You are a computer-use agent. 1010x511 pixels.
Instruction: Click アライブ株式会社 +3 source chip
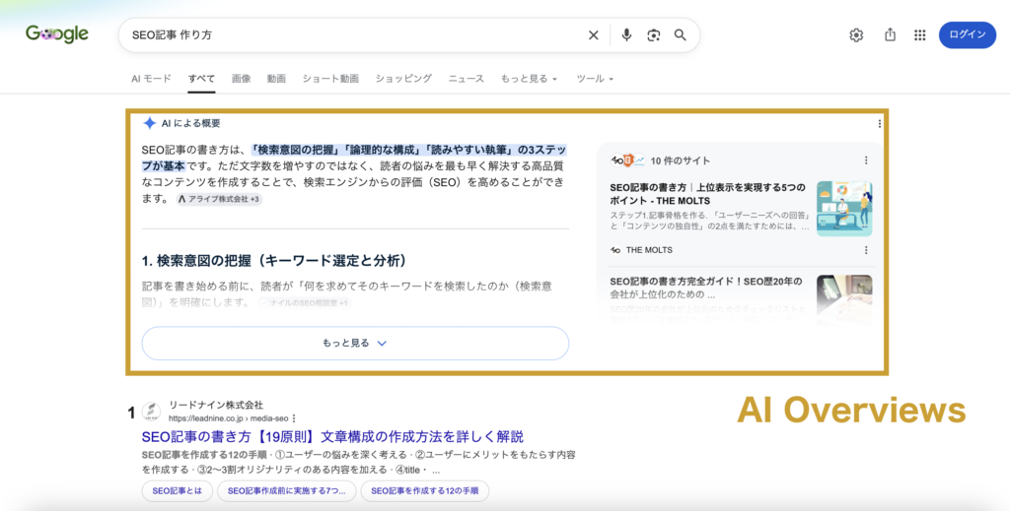[x=219, y=199]
